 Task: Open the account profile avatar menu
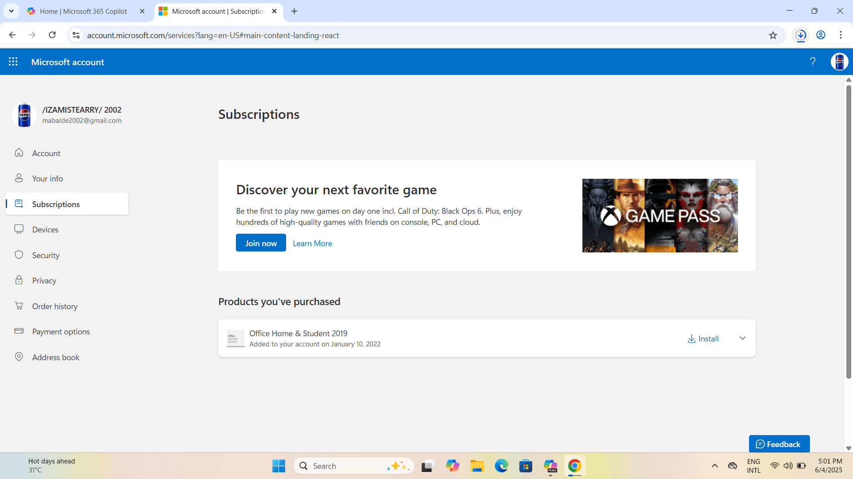839,62
